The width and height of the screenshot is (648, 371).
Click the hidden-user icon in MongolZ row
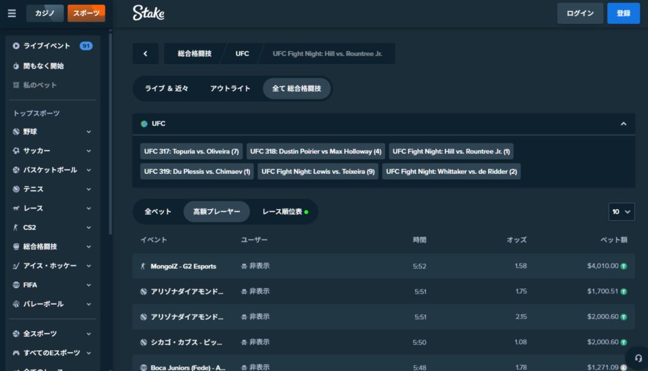point(244,266)
